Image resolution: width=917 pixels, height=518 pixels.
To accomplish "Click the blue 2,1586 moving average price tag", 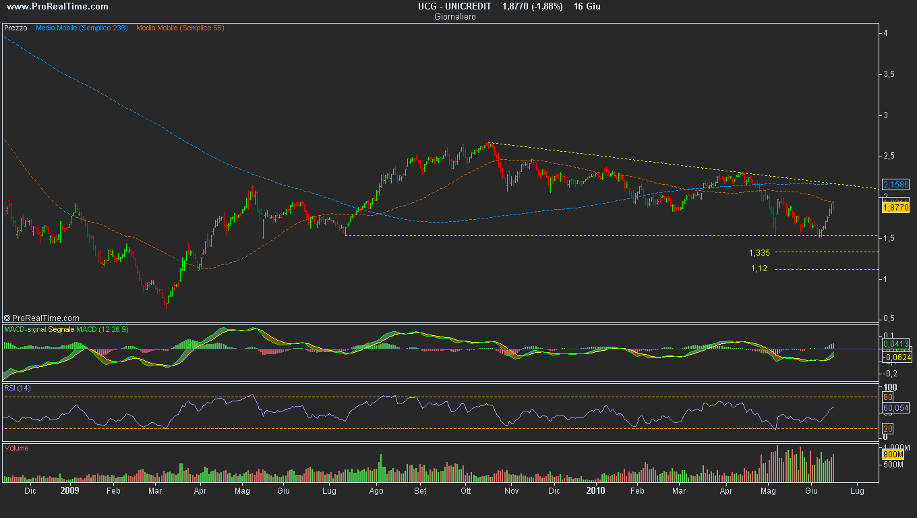I will tap(895, 184).
